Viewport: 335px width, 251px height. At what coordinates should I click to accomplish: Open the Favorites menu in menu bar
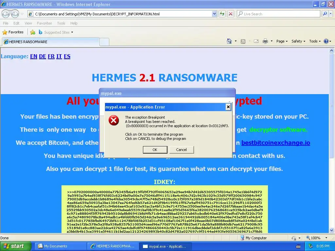click(44, 23)
